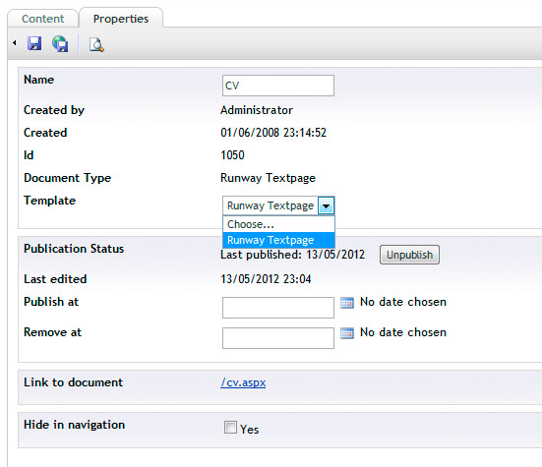Open the /cv.aspx document link
Viewport: 542px width, 467px height.
coord(243,382)
